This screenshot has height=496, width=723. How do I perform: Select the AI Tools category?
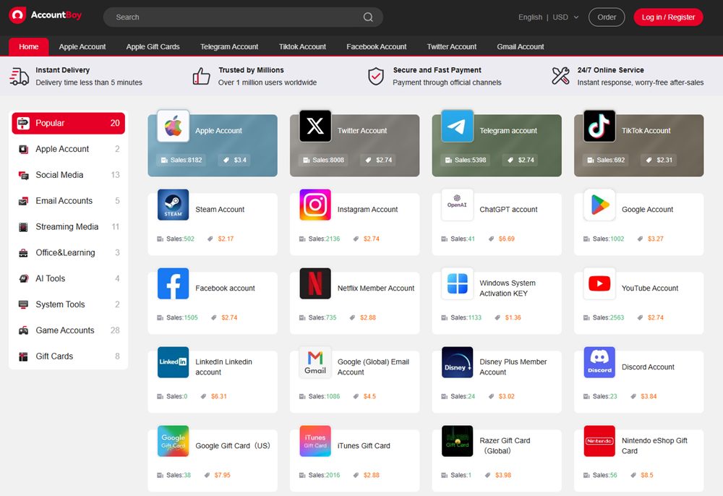[68, 278]
